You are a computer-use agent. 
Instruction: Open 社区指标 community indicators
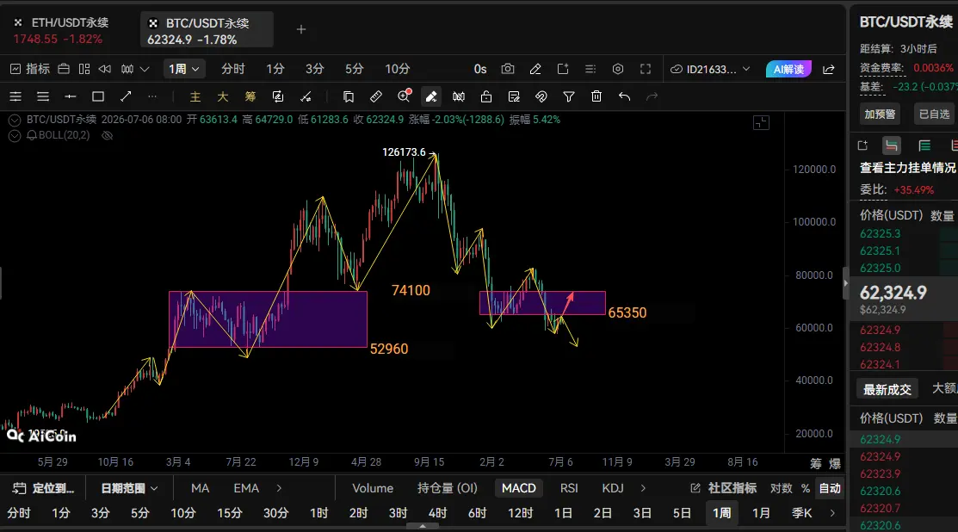pyautogui.click(x=723, y=488)
